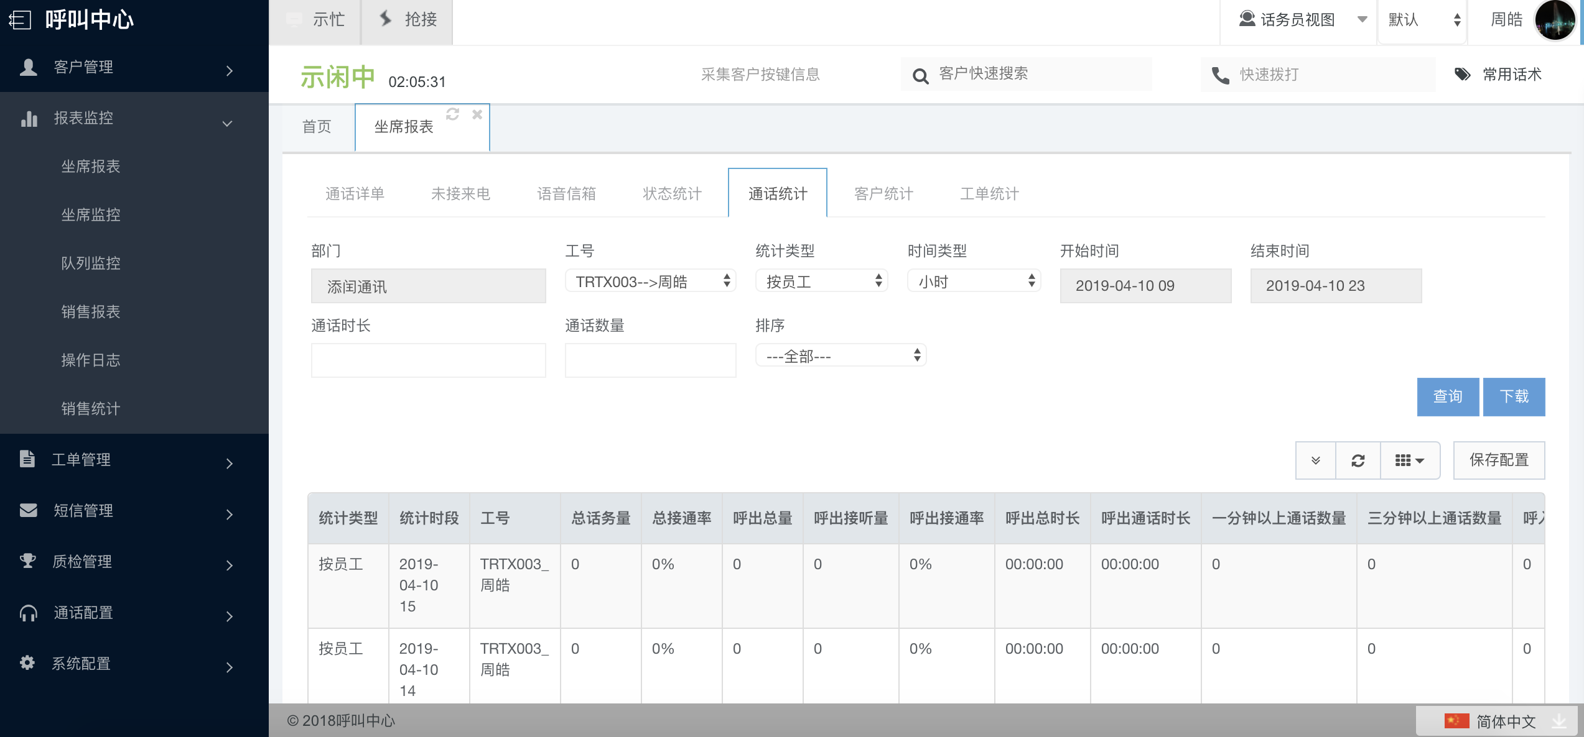Click the 抢接 lightning button

pyautogui.click(x=408, y=20)
